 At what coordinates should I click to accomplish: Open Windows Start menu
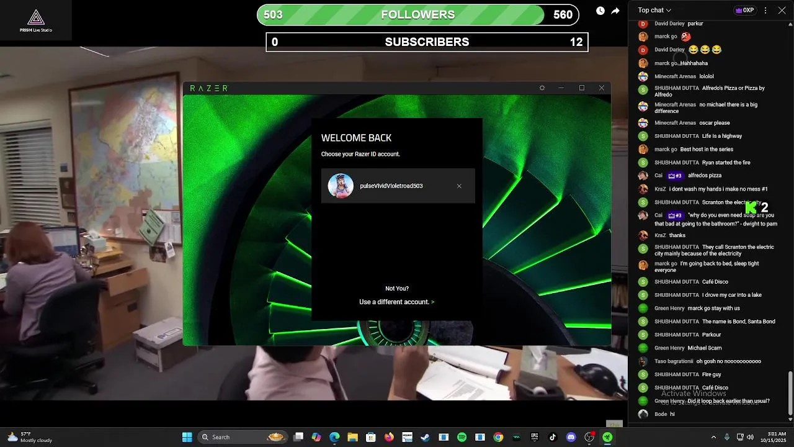tap(187, 437)
